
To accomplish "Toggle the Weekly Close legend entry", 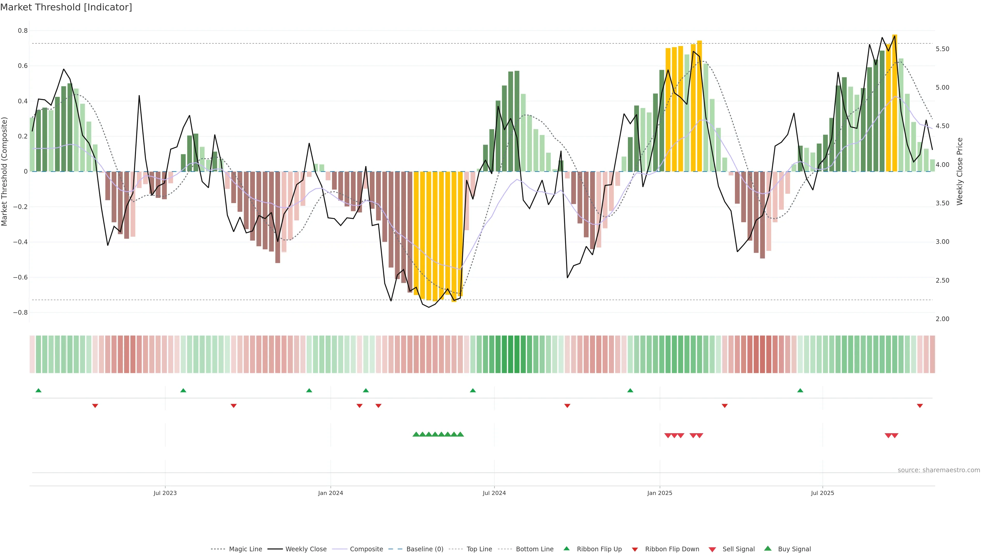I will tap(306, 549).
